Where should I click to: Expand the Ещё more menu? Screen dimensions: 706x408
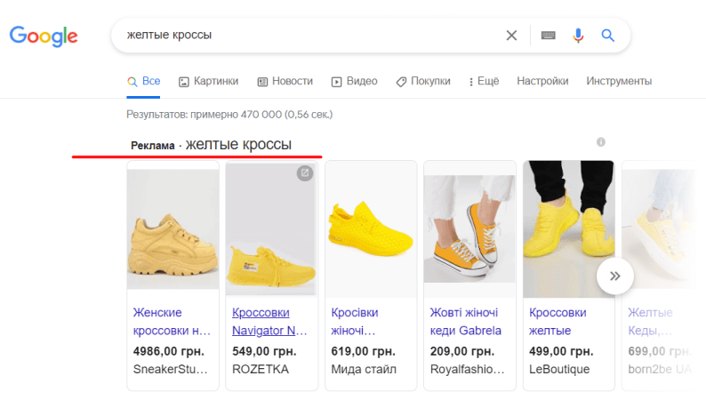tap(483, 81)
